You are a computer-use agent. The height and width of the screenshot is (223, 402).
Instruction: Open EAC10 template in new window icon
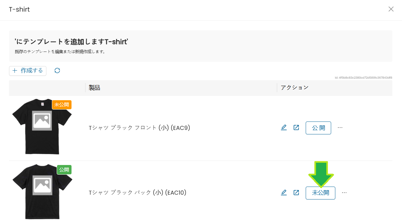pyautogui.click(x=296, y=193)
